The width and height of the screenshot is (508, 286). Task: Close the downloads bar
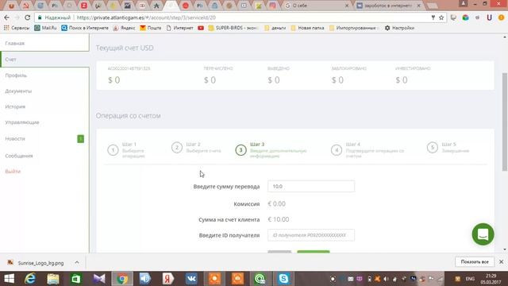pyautogui.click(x=501, y=261)
